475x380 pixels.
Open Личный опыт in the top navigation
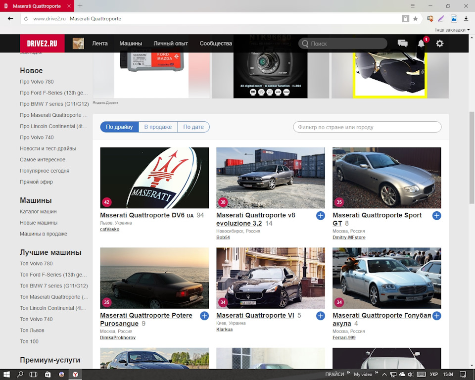click(x=171, y=44)
